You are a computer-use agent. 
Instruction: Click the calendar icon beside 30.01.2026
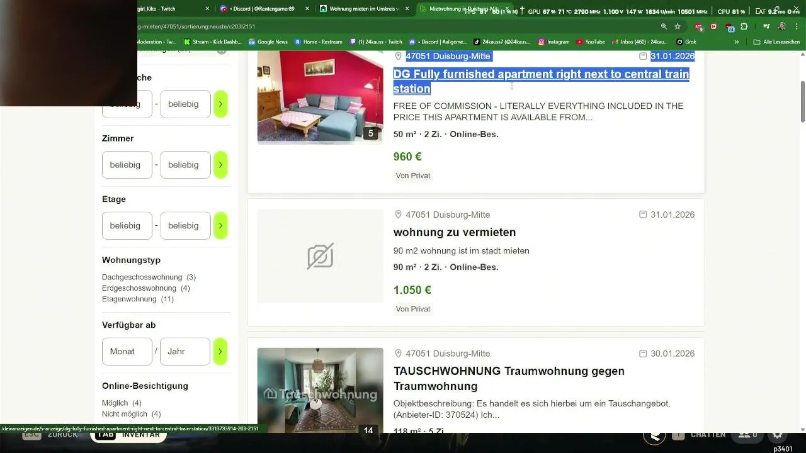643,354
